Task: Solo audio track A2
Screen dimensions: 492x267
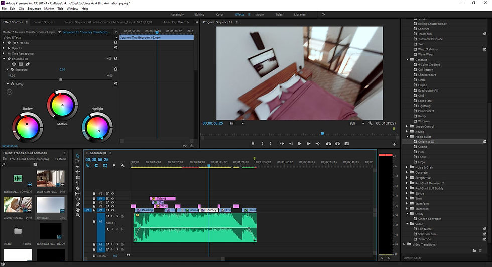Action: click(x=117, y=244)
